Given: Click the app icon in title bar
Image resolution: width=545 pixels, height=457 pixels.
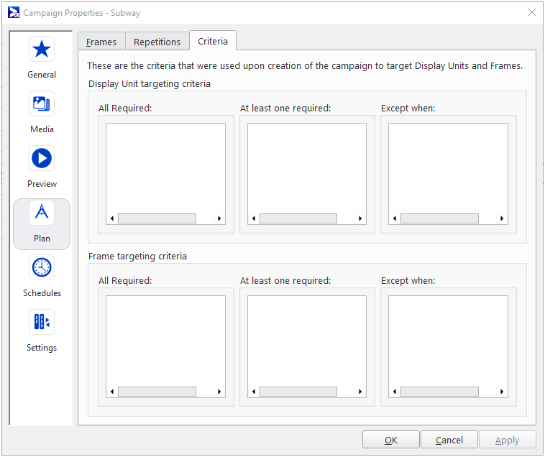Looking at the screenshot, I should [x=13, y=12].
